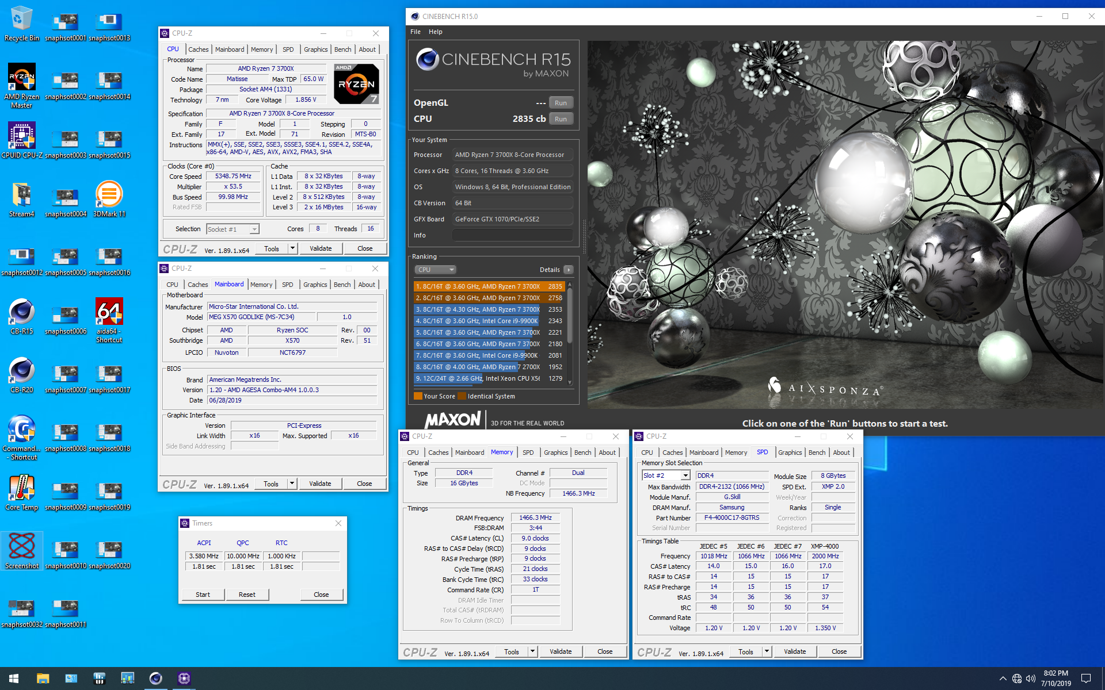Open Command Shortcut desktop icon
This screenshot has height=690, width=1105.
[22, 438]
